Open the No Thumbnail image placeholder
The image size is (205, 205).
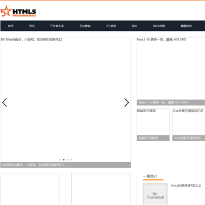(x=155, y=194)
